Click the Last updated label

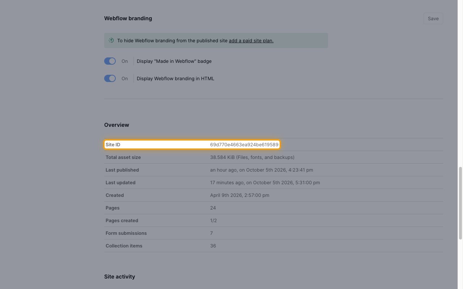coord(120,182)
